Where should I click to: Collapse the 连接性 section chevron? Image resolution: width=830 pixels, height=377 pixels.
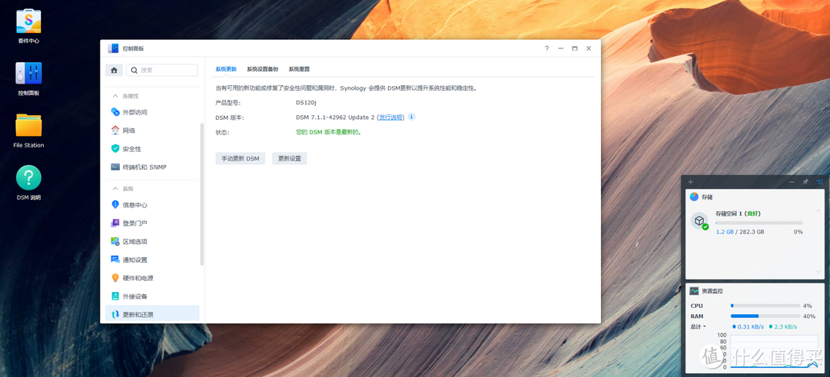click(115, 96)
